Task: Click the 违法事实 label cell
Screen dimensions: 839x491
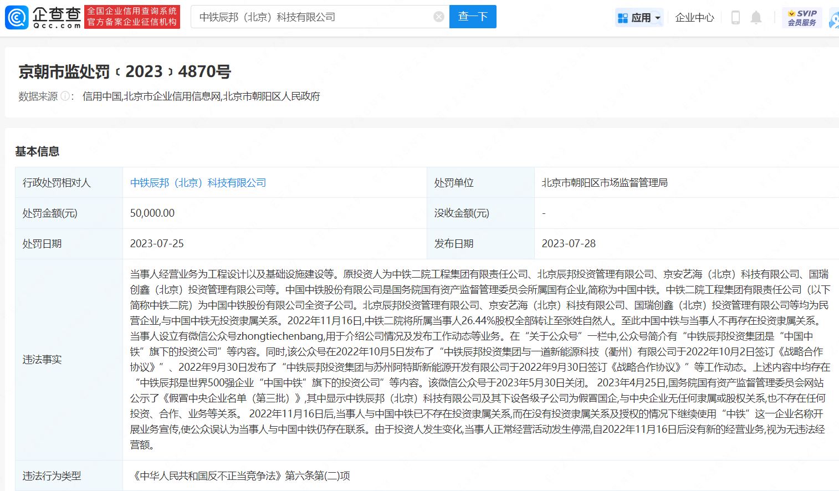Action: coord(69,360)
